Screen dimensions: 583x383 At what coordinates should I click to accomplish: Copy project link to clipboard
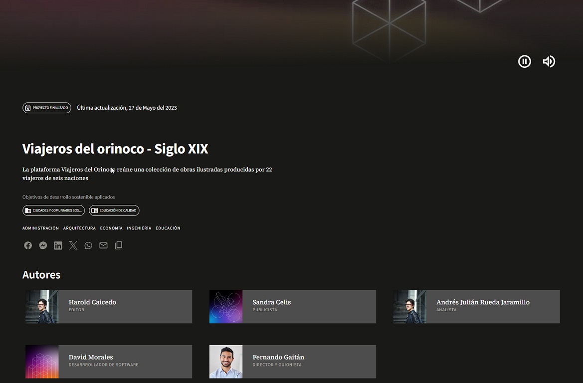pyautogui.click(x=118, y=245)
